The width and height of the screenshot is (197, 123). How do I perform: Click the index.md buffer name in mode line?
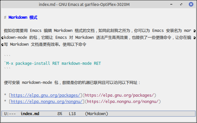[x=30, y=114]
